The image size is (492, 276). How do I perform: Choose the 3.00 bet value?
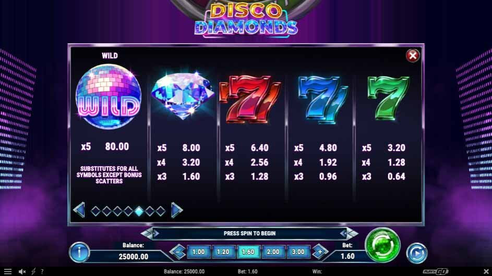298,252
